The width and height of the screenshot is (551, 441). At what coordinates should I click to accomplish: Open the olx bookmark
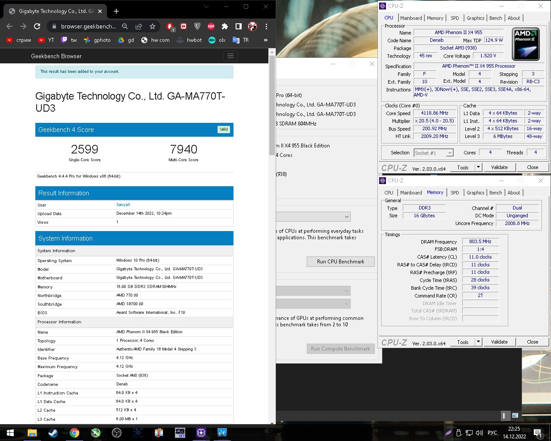tap(217, 40)
